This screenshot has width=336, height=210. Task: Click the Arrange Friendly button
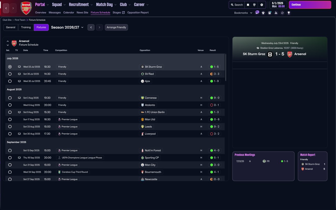[x=116, y=27]
